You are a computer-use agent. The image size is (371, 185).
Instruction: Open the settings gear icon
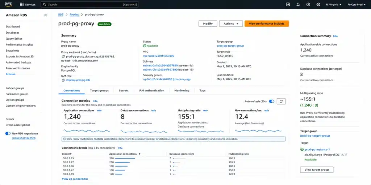click(x=318, y=4)
